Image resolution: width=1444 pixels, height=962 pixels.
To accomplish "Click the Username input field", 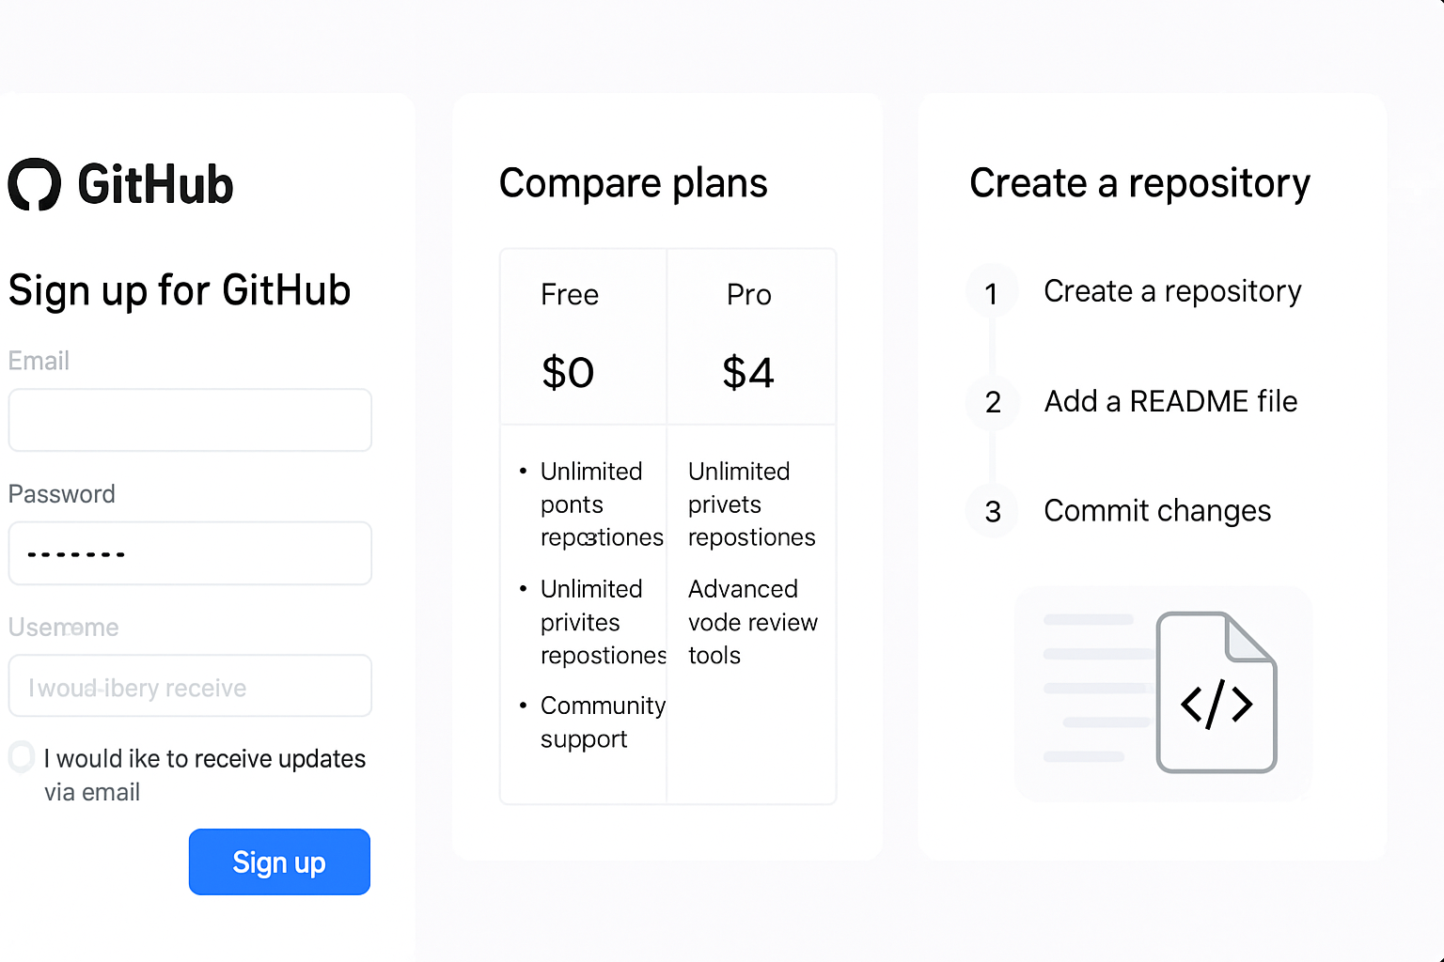I will tap(189, 686).
